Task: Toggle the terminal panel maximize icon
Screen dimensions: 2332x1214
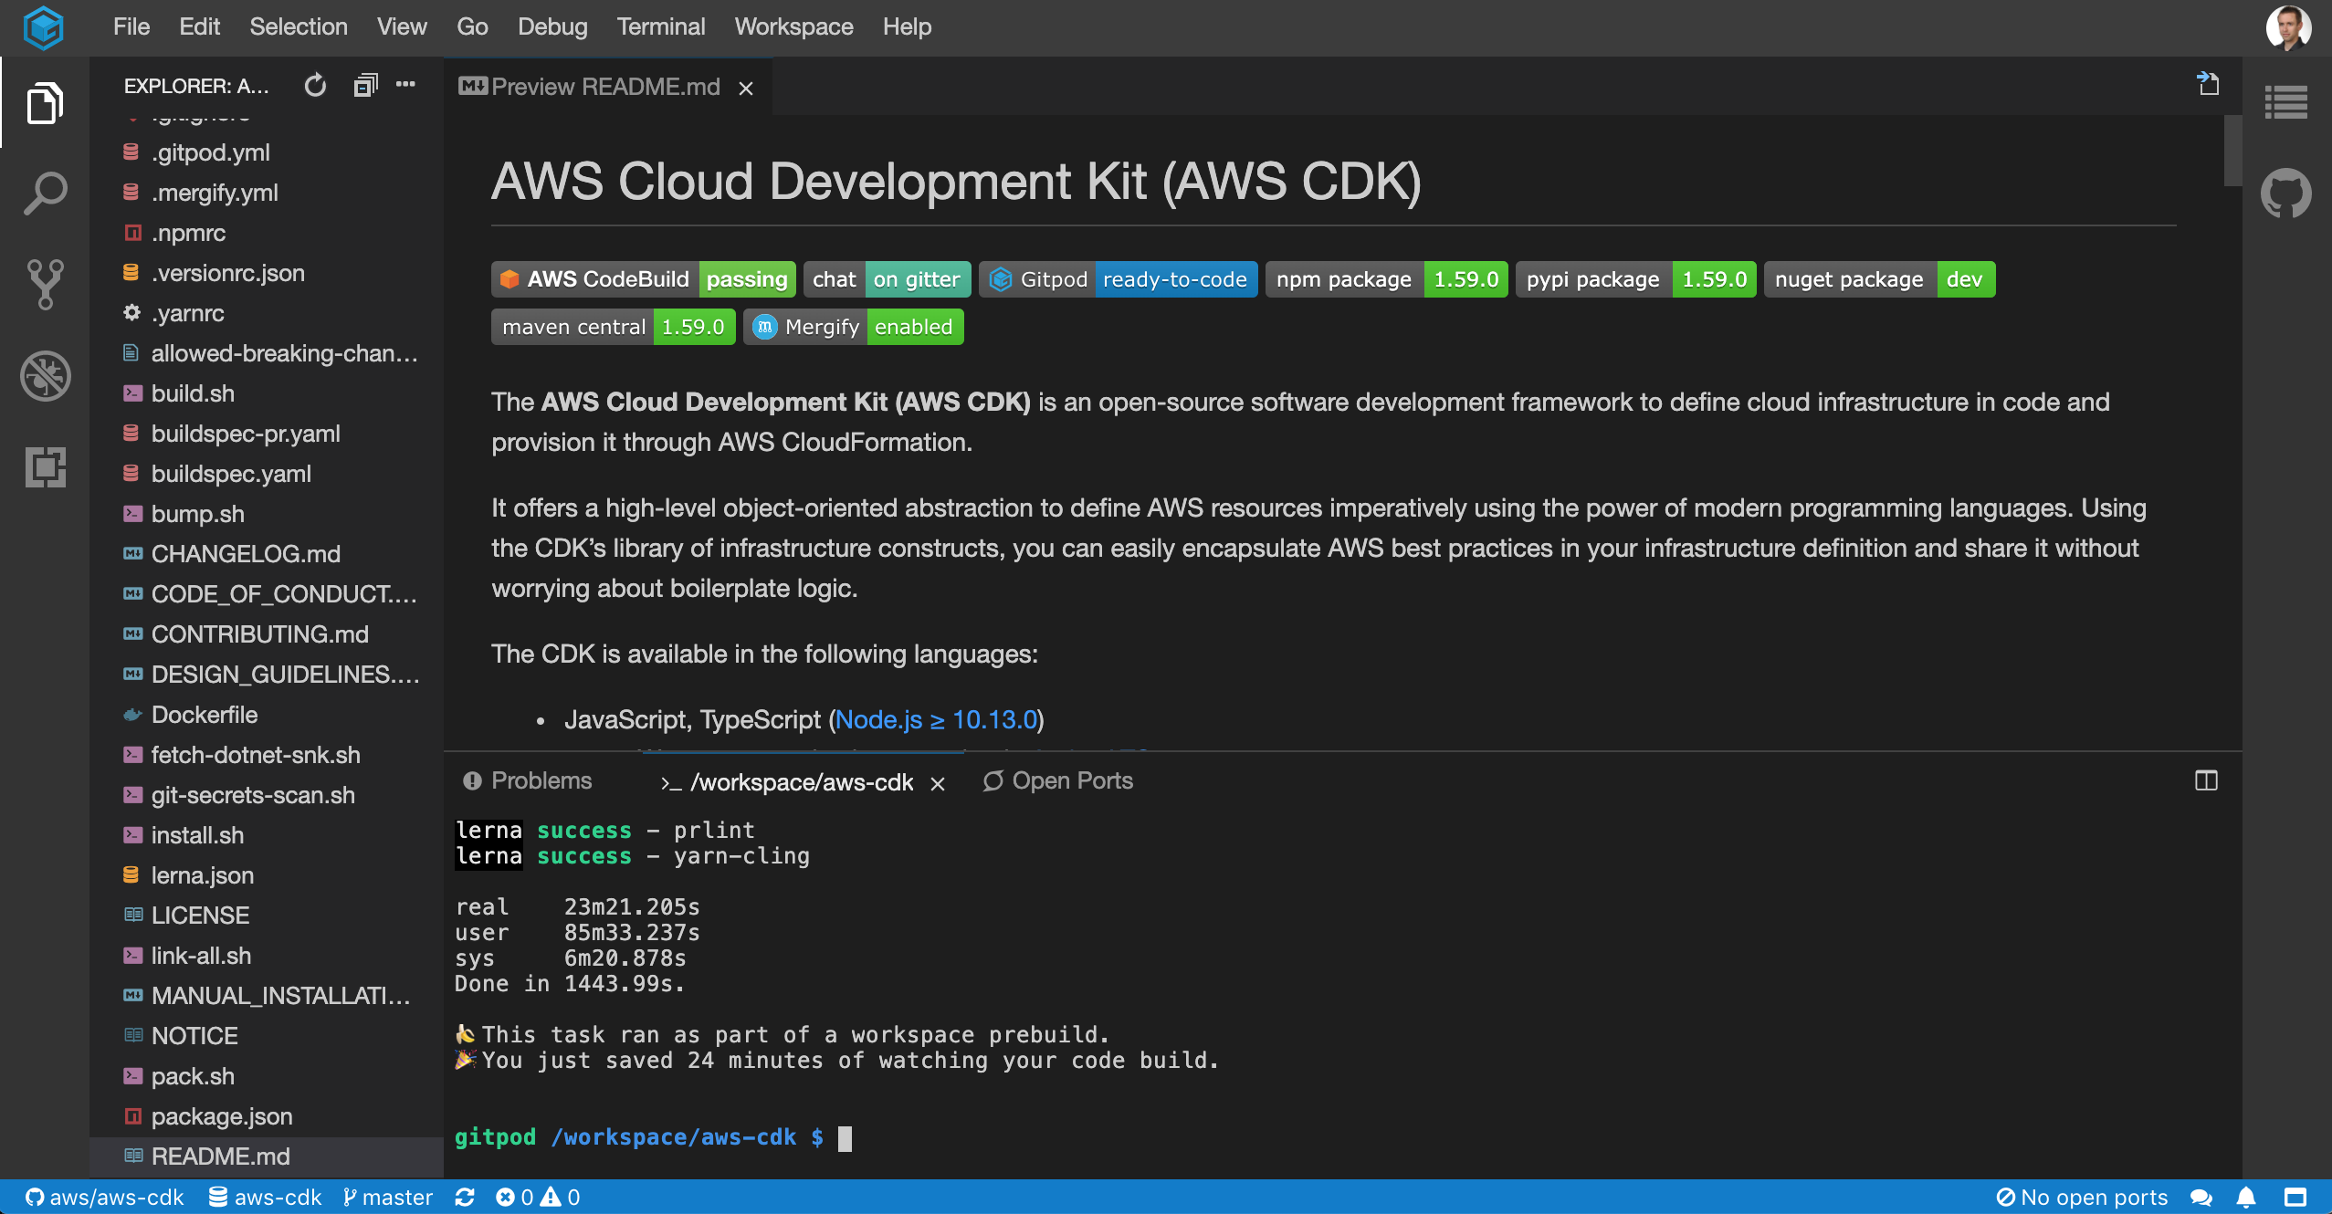Action: [2206, 780]
